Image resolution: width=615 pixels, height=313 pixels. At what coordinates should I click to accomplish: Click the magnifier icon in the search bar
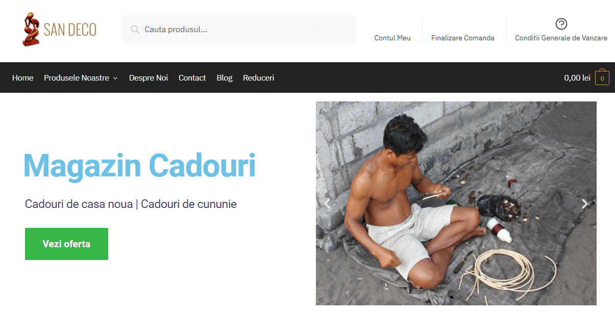pyautogui.click(x=135, y=30)
